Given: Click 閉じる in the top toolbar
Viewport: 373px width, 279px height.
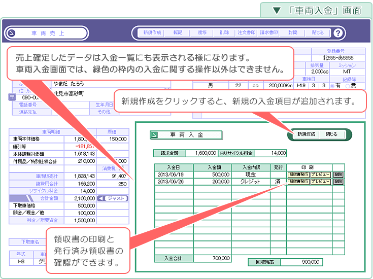Looking at the screenshot, I should pyautogui.click(x=318, y=32).
